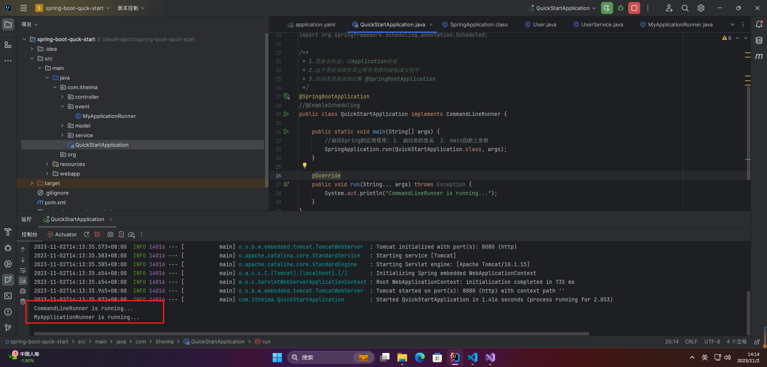
Task: Take thread dump with camera icon
Action: (x=110, y=234)
